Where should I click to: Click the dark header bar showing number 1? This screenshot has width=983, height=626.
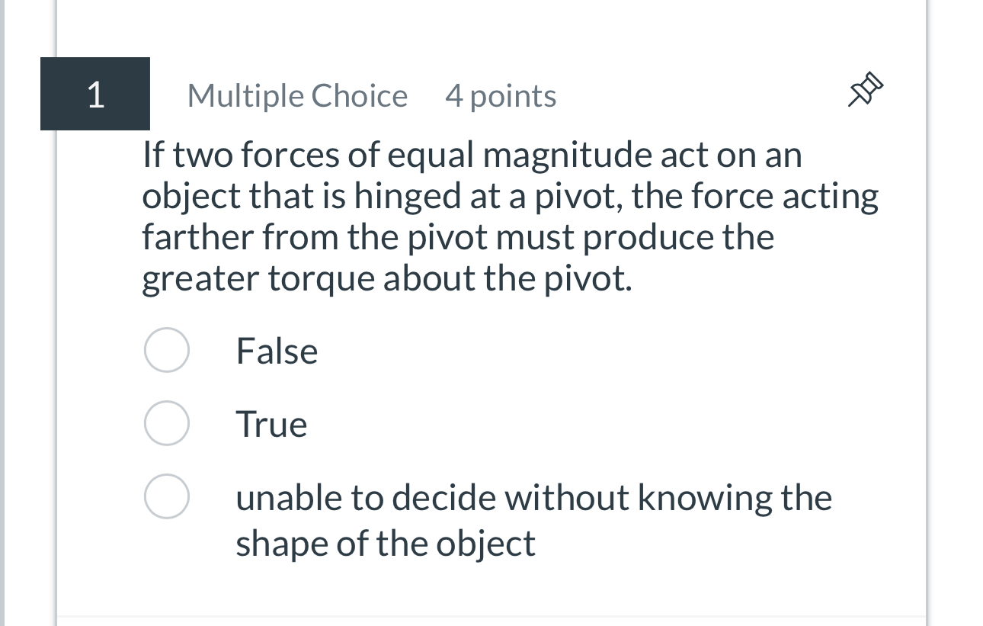94,94
